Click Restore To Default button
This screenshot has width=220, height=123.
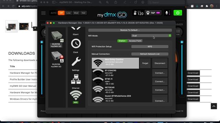click(x=130, y=30)
